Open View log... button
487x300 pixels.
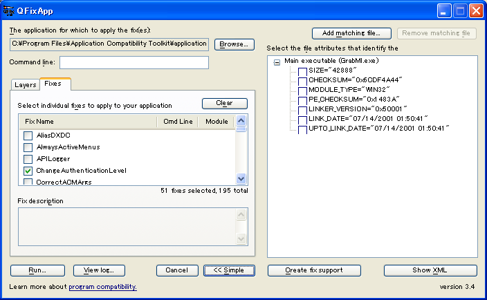point(99,270)
